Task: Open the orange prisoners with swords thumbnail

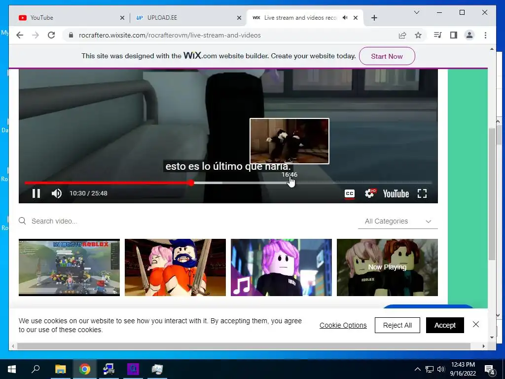Action: click(175, 267)
